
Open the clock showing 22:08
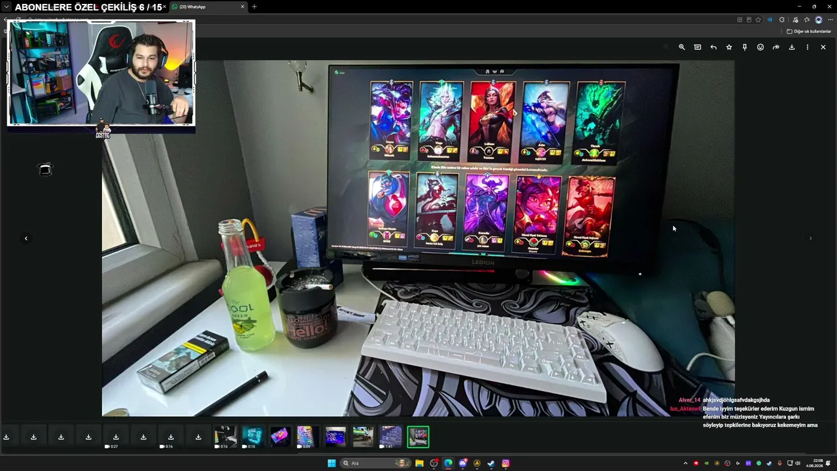pos(814,463)
